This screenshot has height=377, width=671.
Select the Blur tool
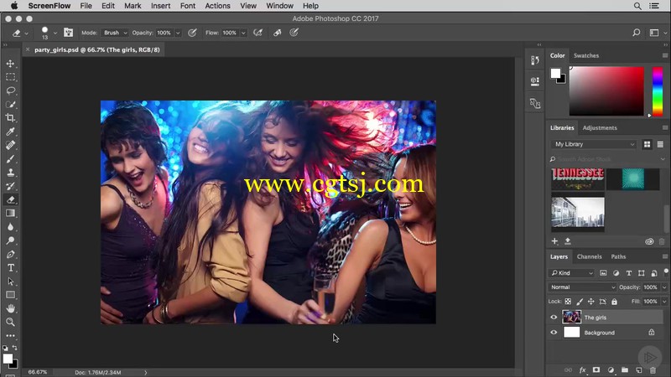click(10, 227)
